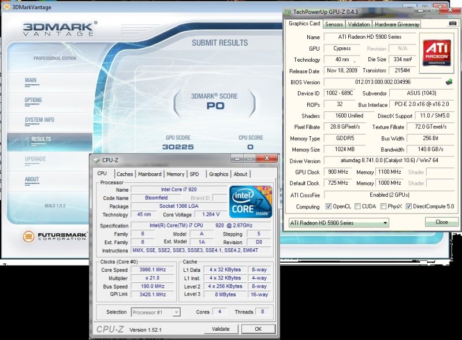
Task: Open the About tab in CPU-Z
Action: (240, 174)
